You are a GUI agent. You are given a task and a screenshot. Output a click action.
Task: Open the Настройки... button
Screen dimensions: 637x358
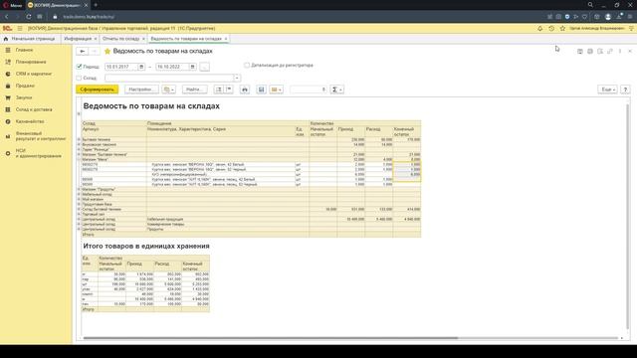141,89
